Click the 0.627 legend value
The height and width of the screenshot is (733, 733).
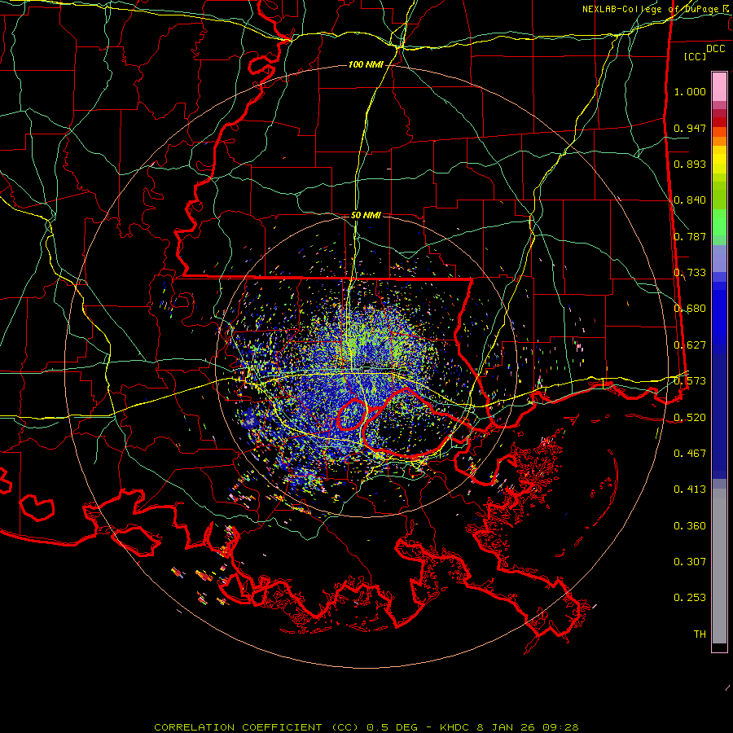690,345
